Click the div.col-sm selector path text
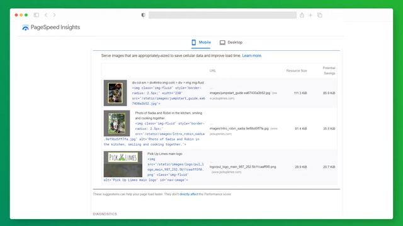Screen dimensions: 403x226 [168, 83]
